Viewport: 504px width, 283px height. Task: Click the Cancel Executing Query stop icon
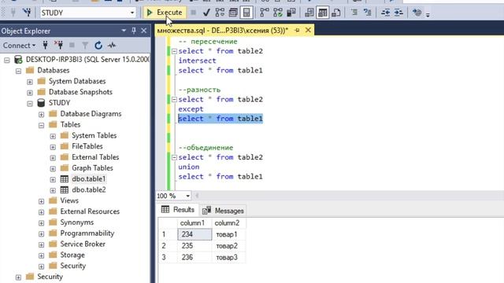point(193,13)
